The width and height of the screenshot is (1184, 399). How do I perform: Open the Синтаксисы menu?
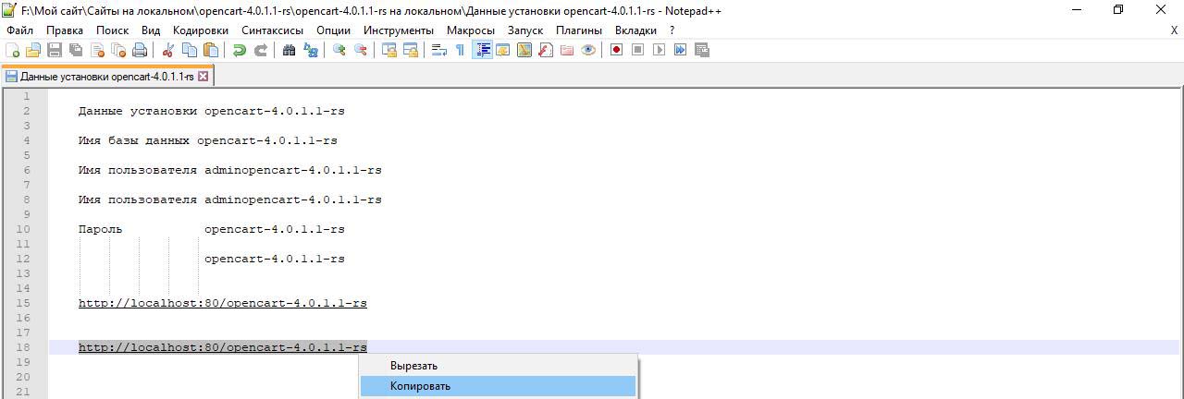coord(272,30)
